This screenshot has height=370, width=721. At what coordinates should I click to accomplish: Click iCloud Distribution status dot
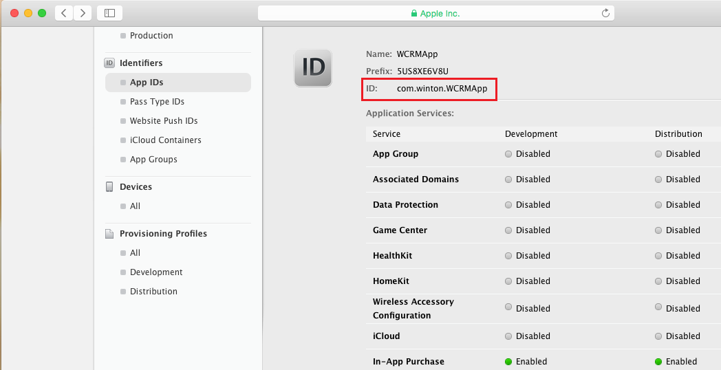click(x=658, y=336)
